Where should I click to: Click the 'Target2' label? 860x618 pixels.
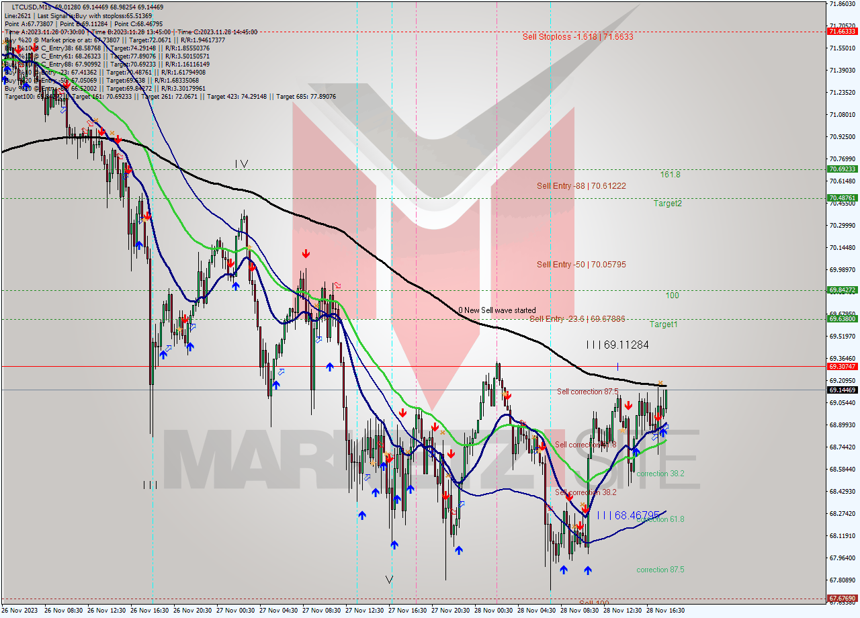669,203
